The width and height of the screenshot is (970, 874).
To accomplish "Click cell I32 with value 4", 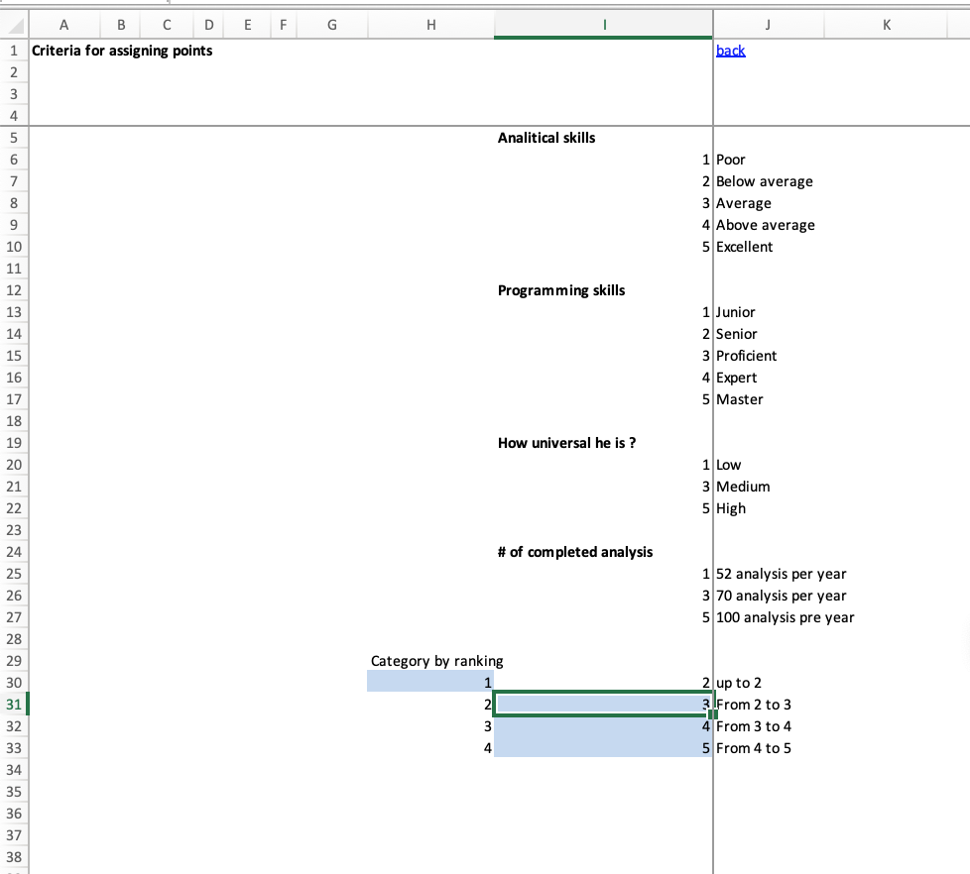I will [x=603, y=726].
